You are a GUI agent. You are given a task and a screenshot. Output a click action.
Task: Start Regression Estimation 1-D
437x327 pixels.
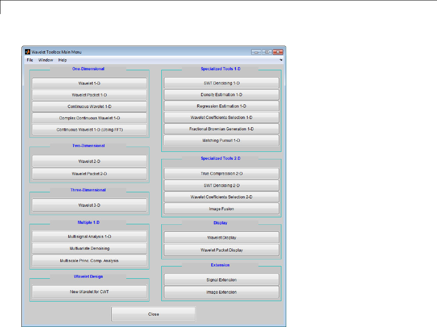(x=221, y=106)
